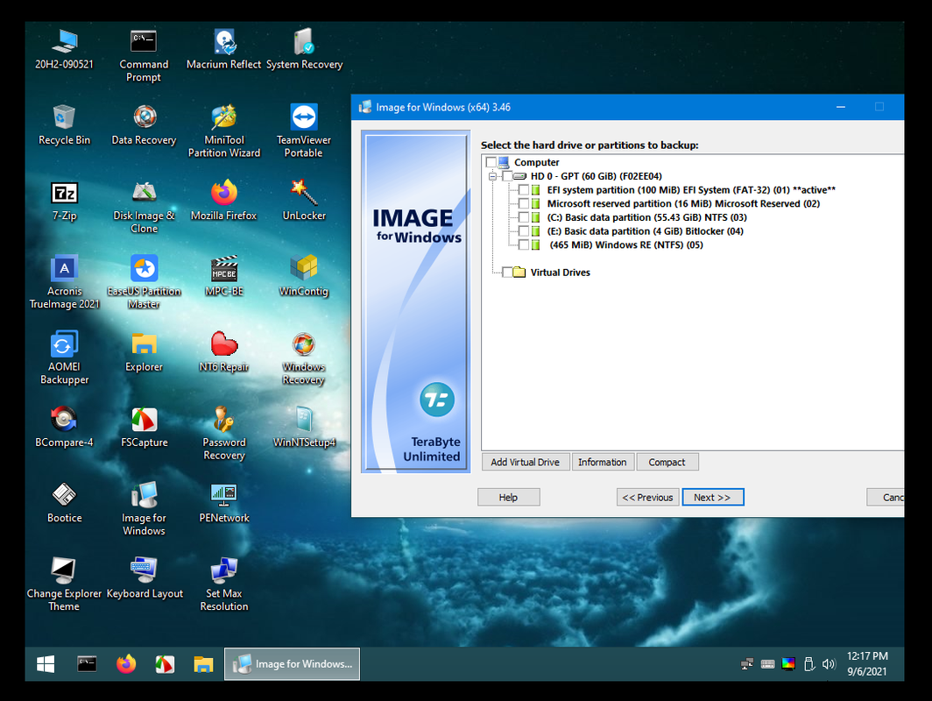Screen dimensions: 932x701
Task: Open the MPC-BE media player icon
Action: pos(224,276)
